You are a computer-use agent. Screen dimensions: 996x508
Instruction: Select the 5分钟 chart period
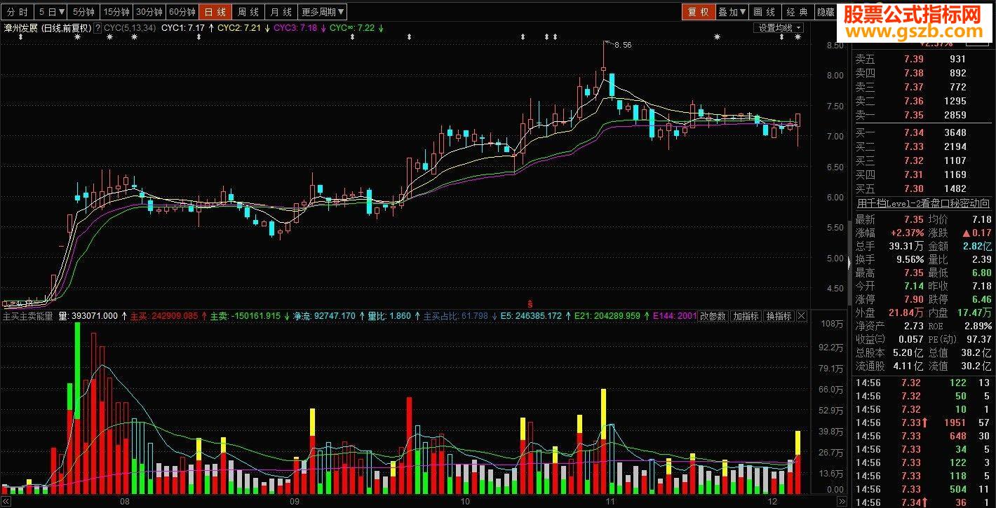[x=83, y=12]
